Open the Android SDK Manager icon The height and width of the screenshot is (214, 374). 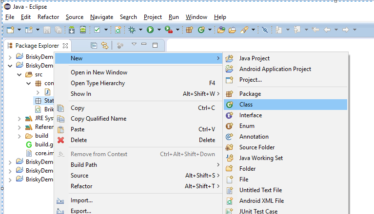(x=72, y=30)
